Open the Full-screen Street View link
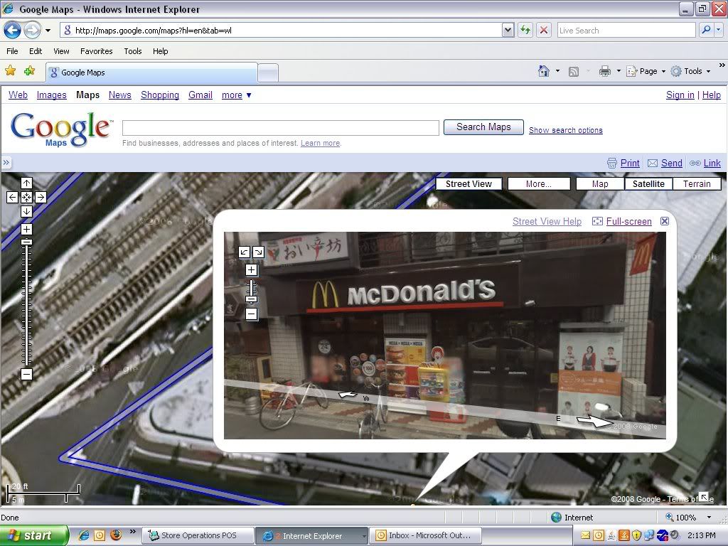 [628, 222]
